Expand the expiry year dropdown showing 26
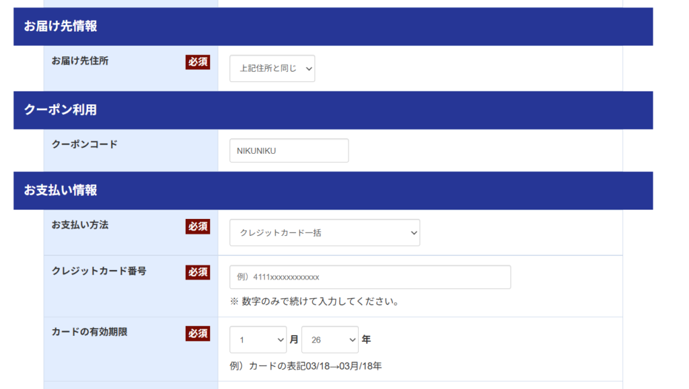The height and width of the screenshot is (389, 689). coord(330,340)
